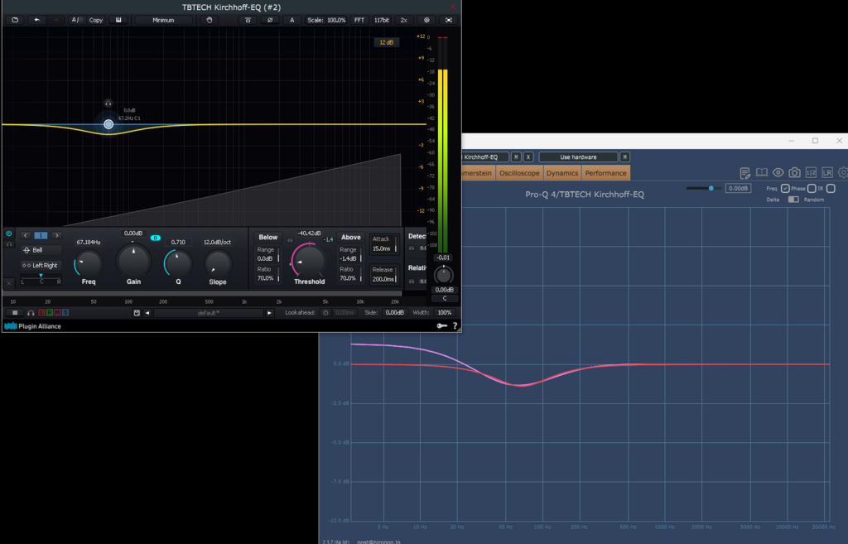
Task: Click the align-top icon in Kirchhoff toolbar
Action: pos(248,20)
